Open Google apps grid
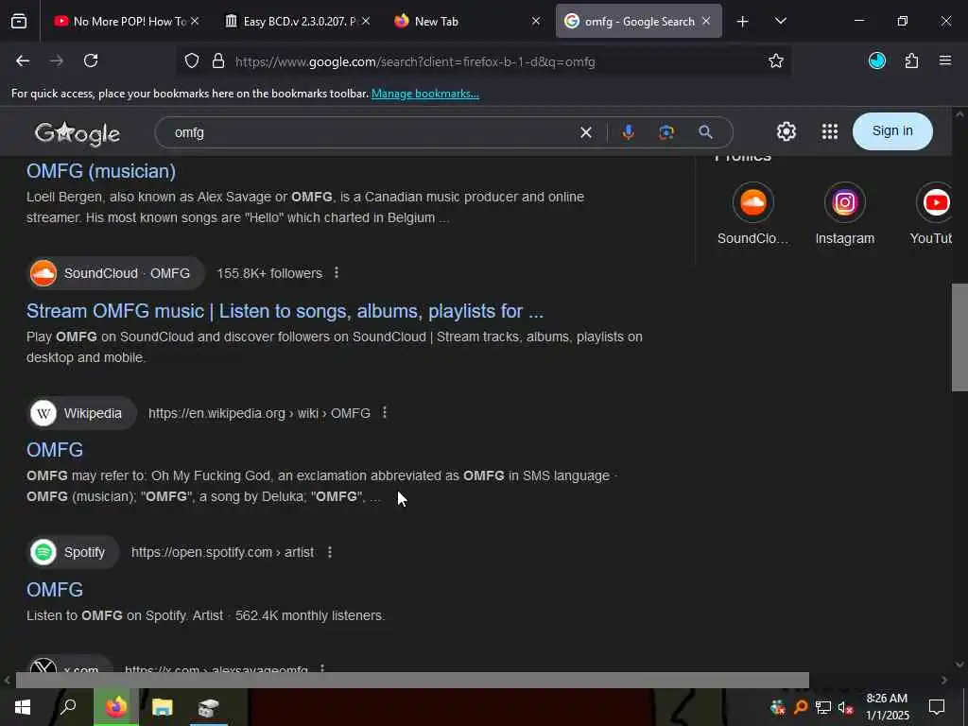The height and width of the screenshot is (726, 968). 830,130
